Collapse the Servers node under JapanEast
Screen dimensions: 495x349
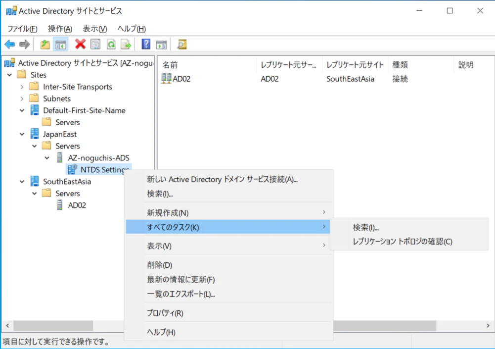35,146
